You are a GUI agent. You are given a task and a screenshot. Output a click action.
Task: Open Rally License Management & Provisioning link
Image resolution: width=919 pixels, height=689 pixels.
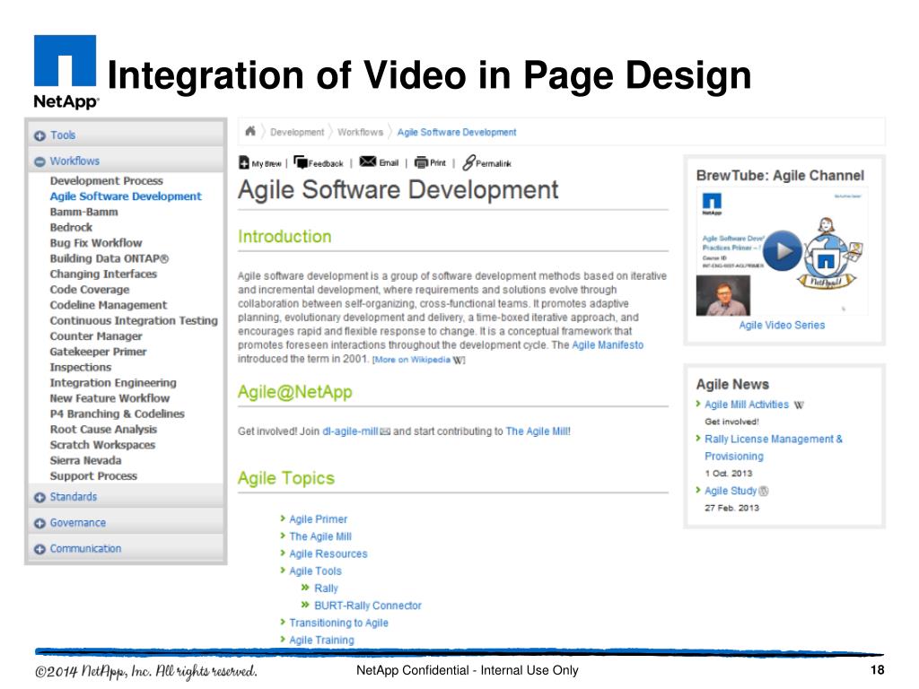click(774, 448)
